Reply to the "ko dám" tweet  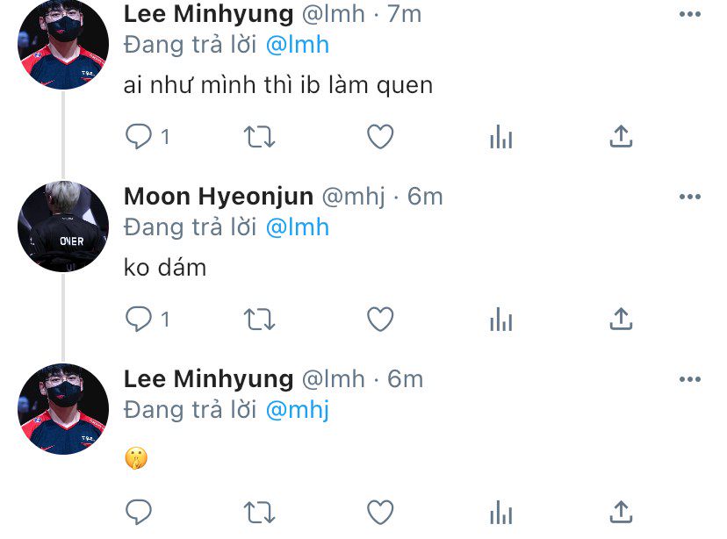pyautogui.click(x=139, y=320)
